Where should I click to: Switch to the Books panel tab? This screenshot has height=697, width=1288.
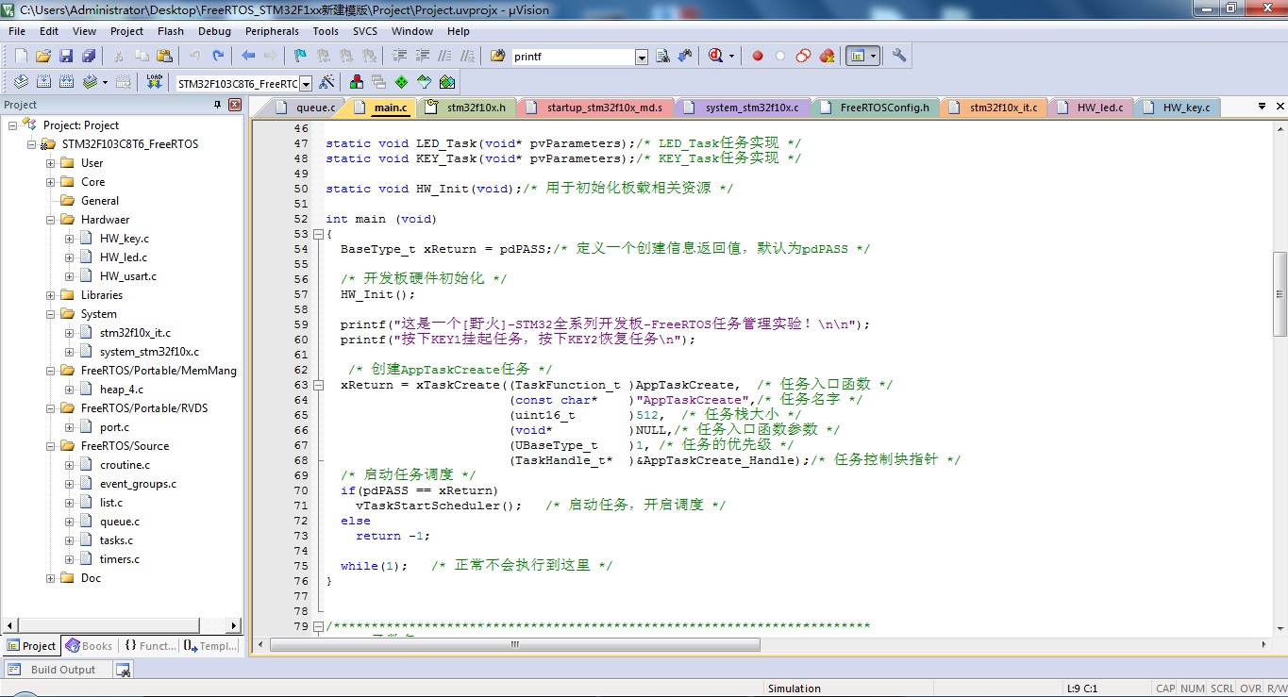[x=89, y=646]
